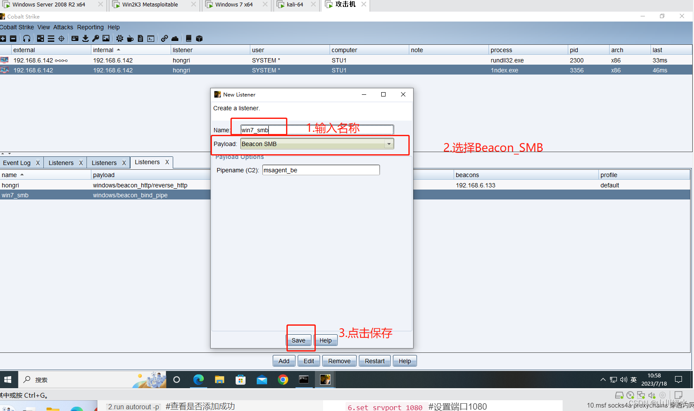Open the Windows Start menu
The width and height of the screenshot is (694, 411).
coord(8,380)
